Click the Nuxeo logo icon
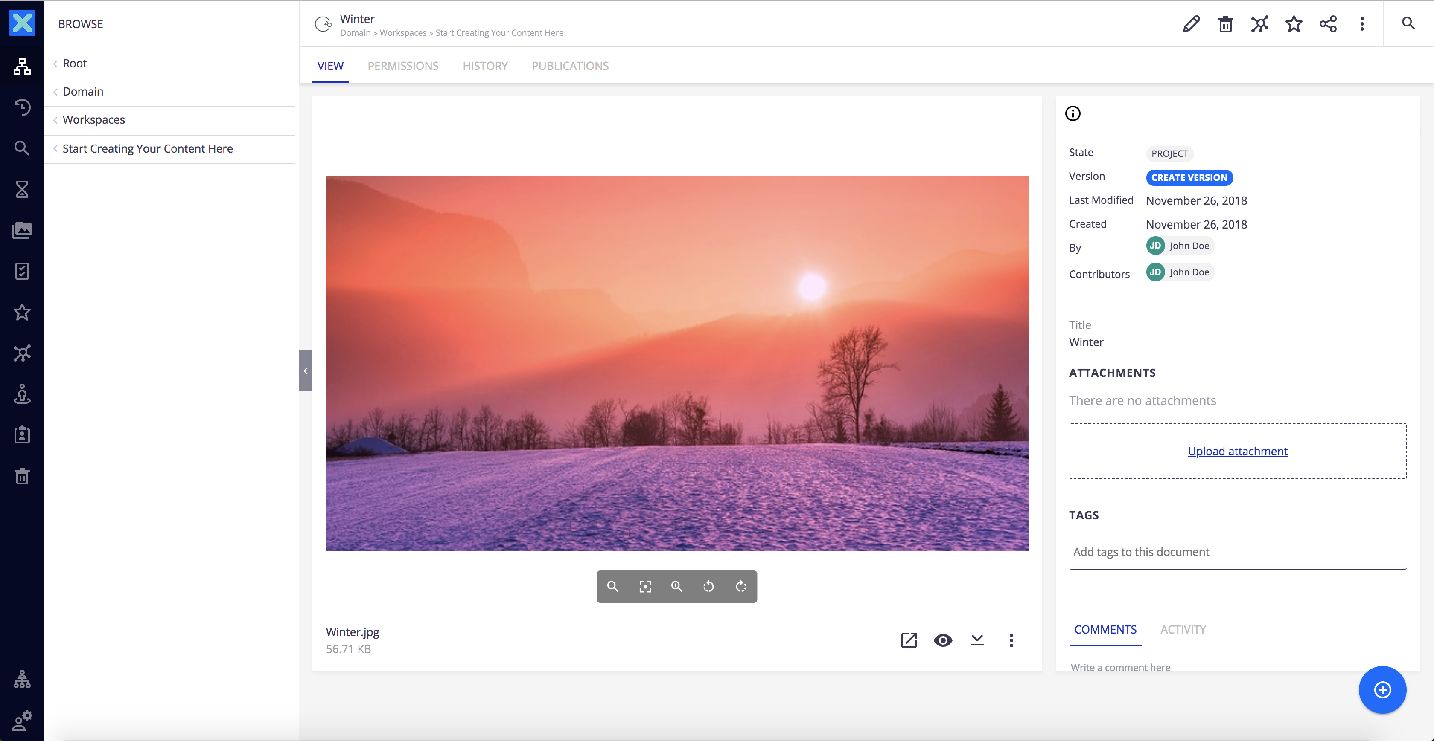The width and height of the screenshot is (1434, 741). pos(22,23)
